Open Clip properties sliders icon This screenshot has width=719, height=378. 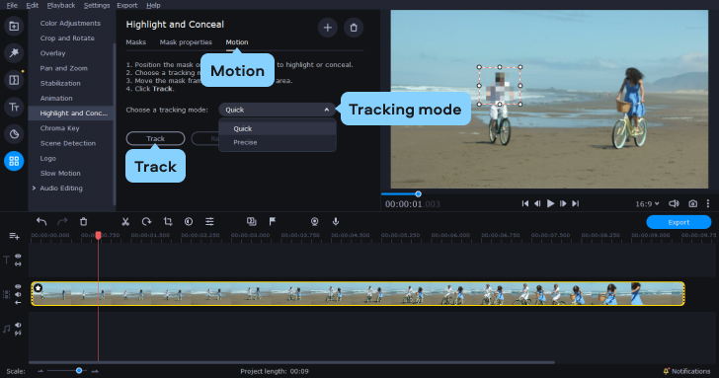click(x=209, y=222)
